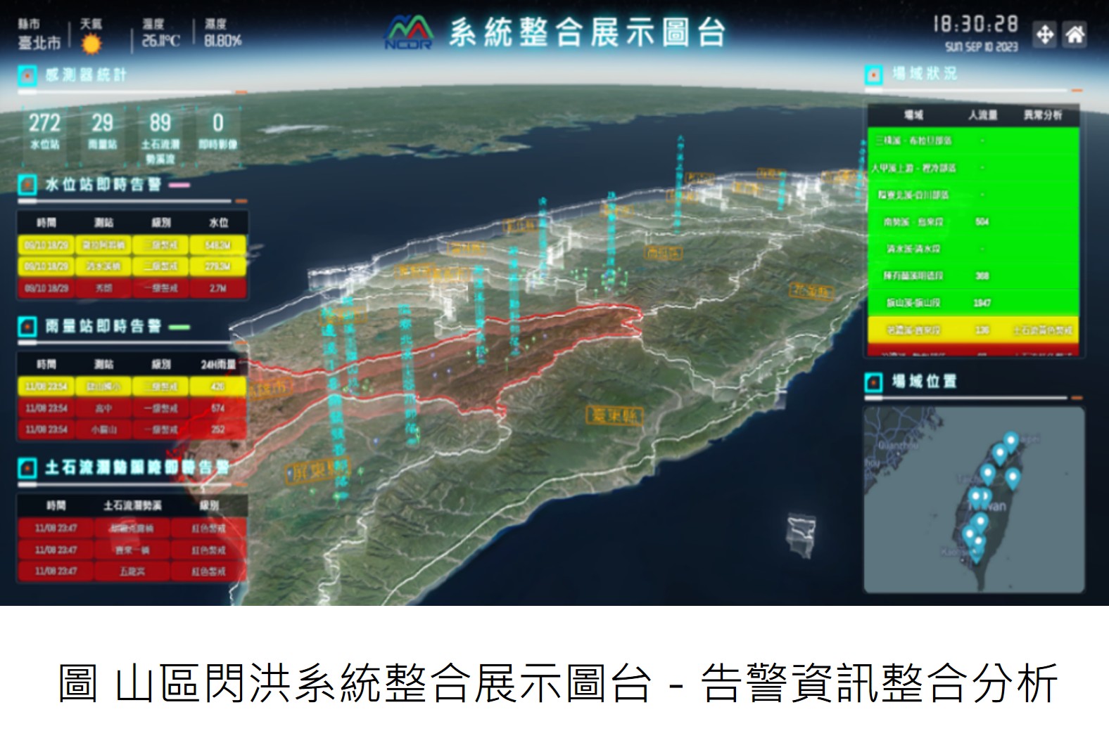Click the 水位站即時告警 panel icon
Viewport: 1109px width, 738px height.
[27, 185]
